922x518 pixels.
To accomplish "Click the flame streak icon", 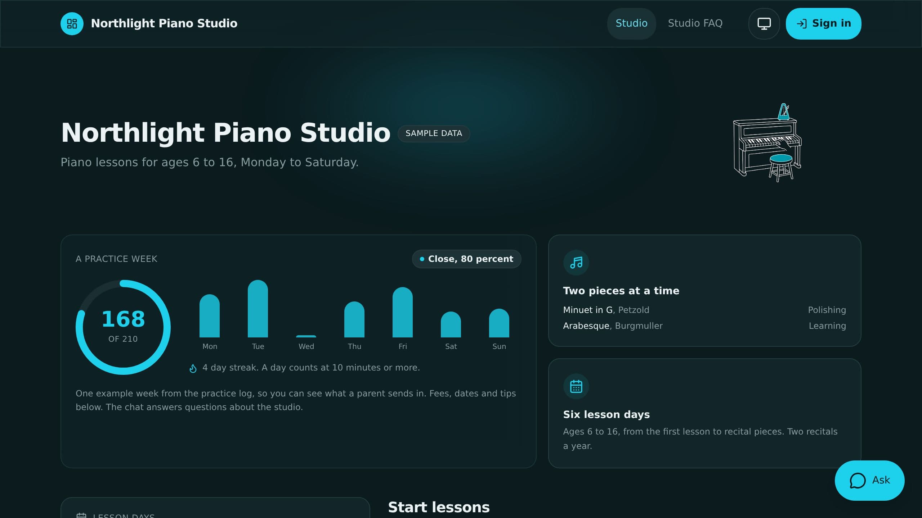I will point(193,368).
